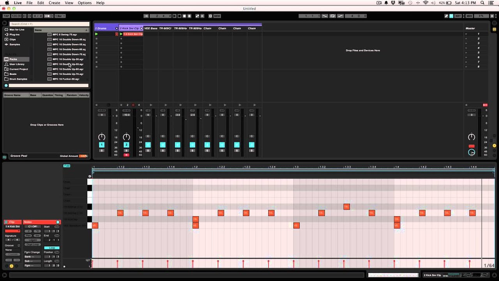Click the Dupl.Loop button
This screenshot has height=281, width=499.
click(33, 244)
